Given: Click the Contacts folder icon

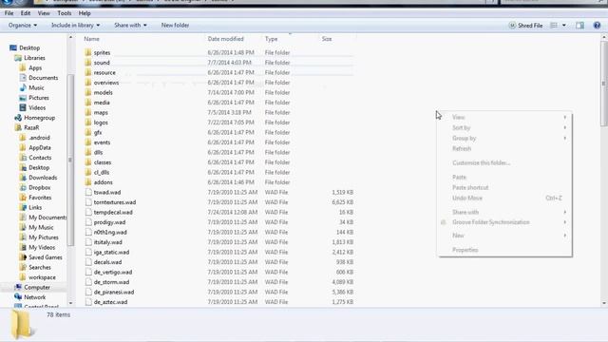Looking at the screenshot, I should pyautogui.click(x=23, y=158).
